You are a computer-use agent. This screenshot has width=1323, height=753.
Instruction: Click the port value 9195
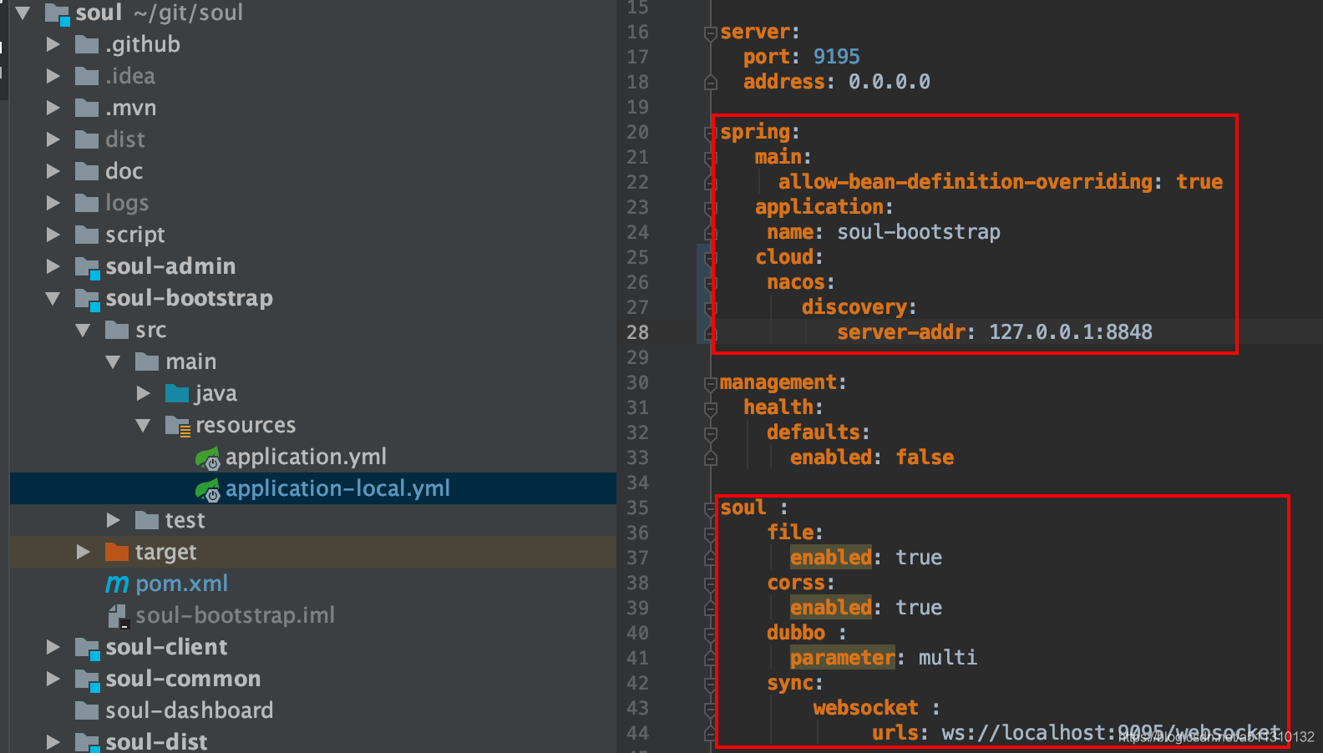tap(836, 57)
